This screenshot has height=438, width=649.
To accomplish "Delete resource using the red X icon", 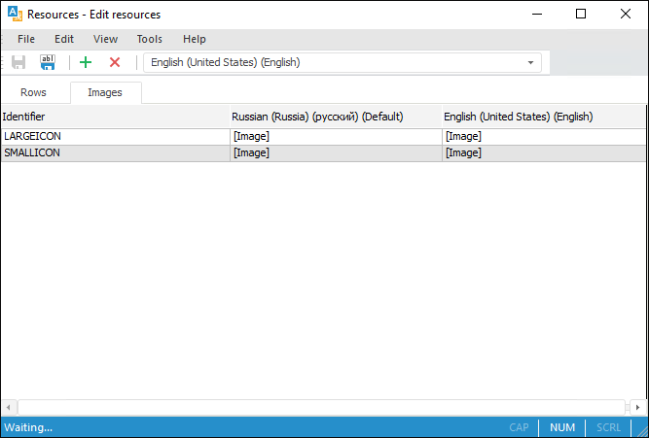I will 115,62.
